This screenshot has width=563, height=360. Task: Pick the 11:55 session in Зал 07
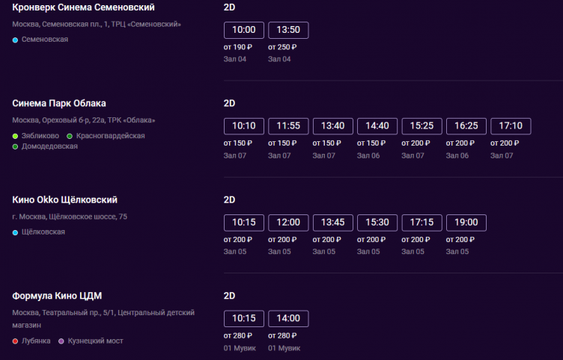pos(288,126)
